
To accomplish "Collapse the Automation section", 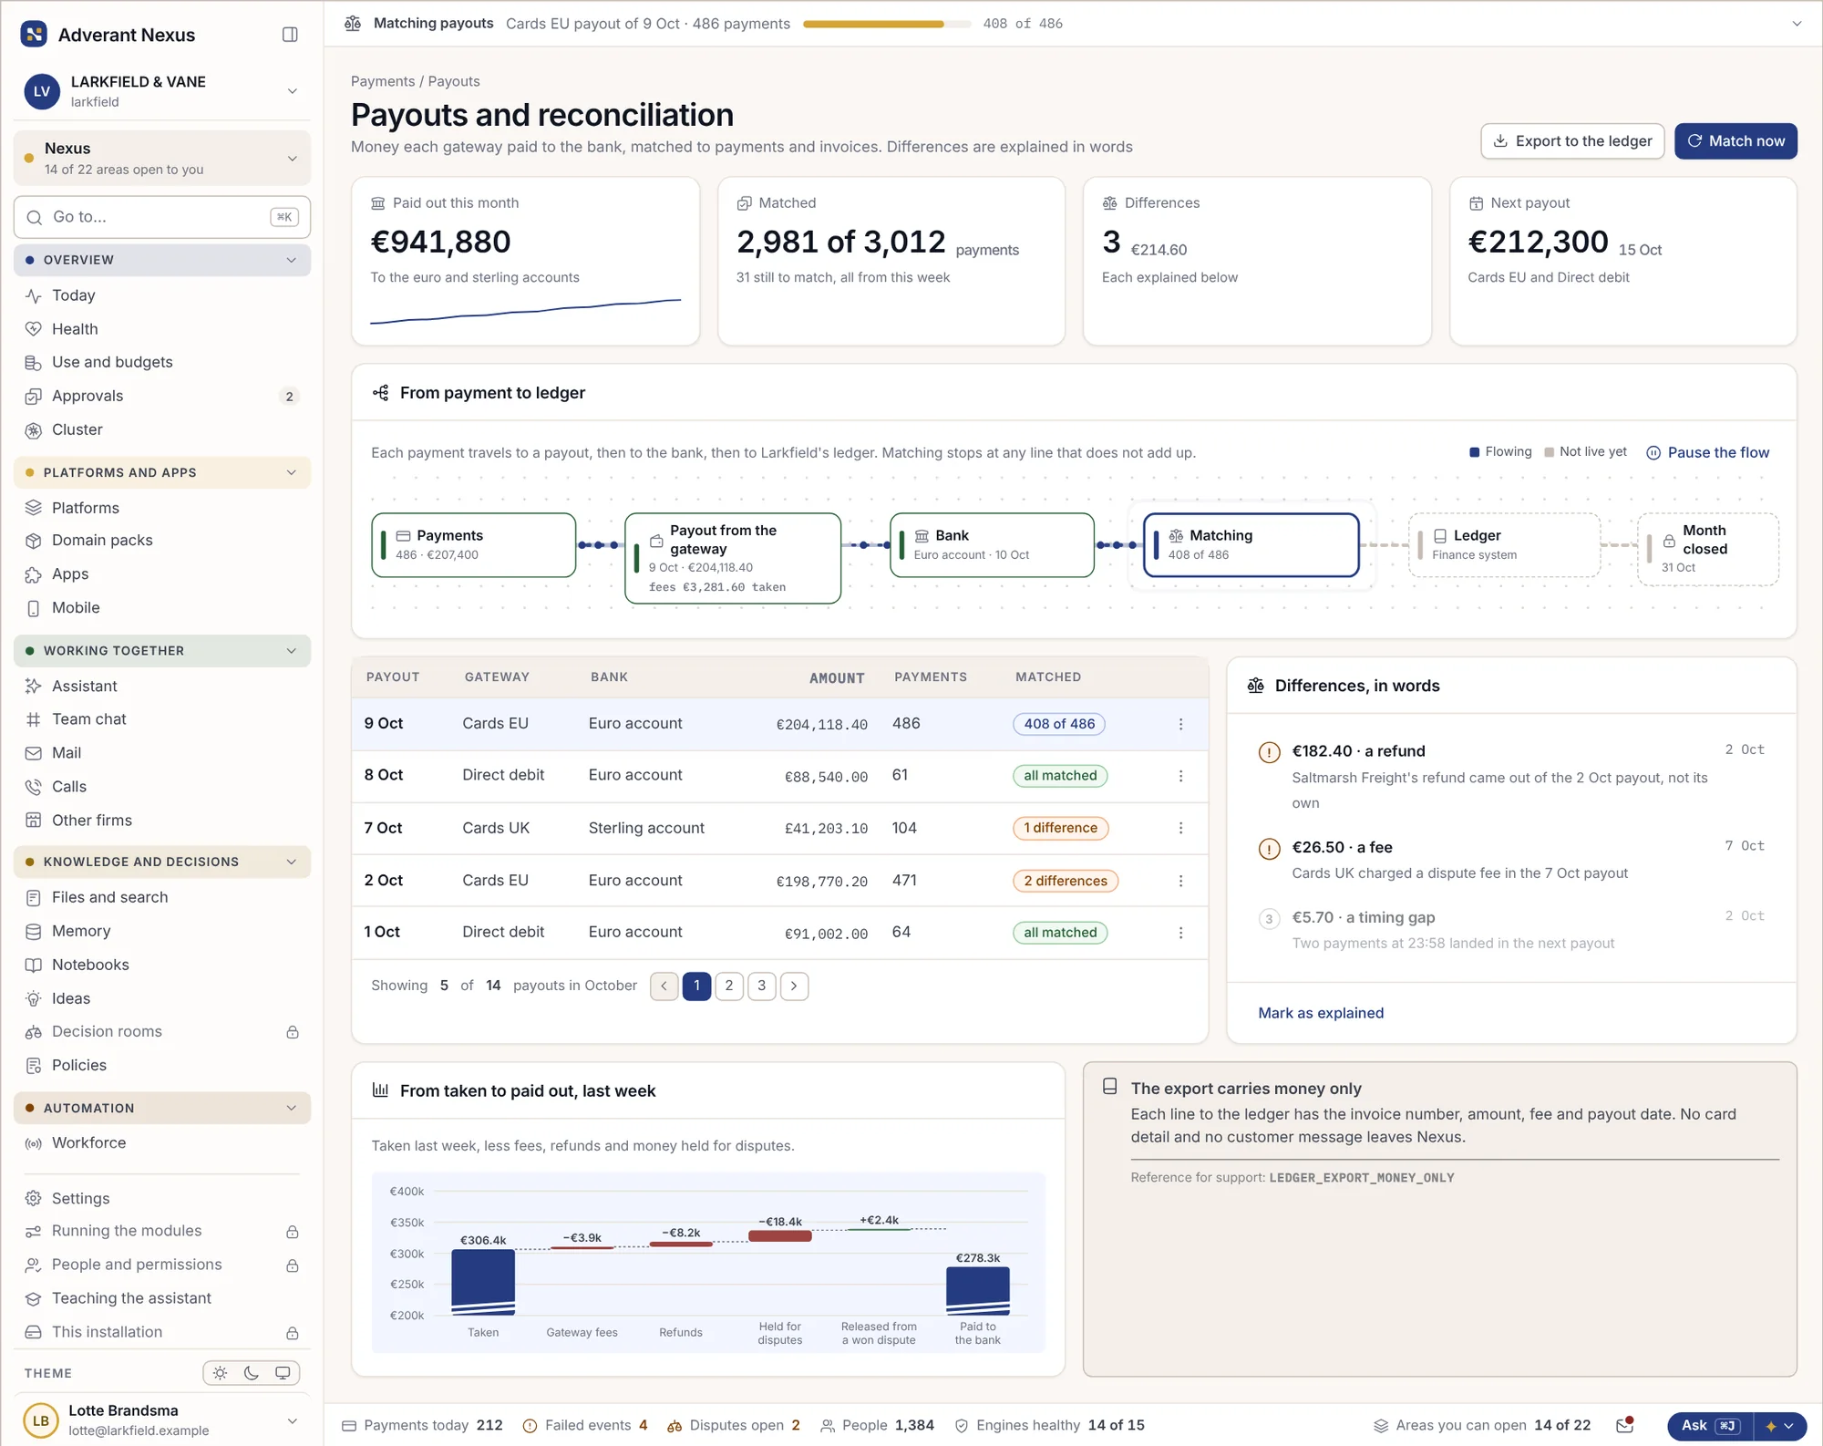I will (x=292, y=1109).
